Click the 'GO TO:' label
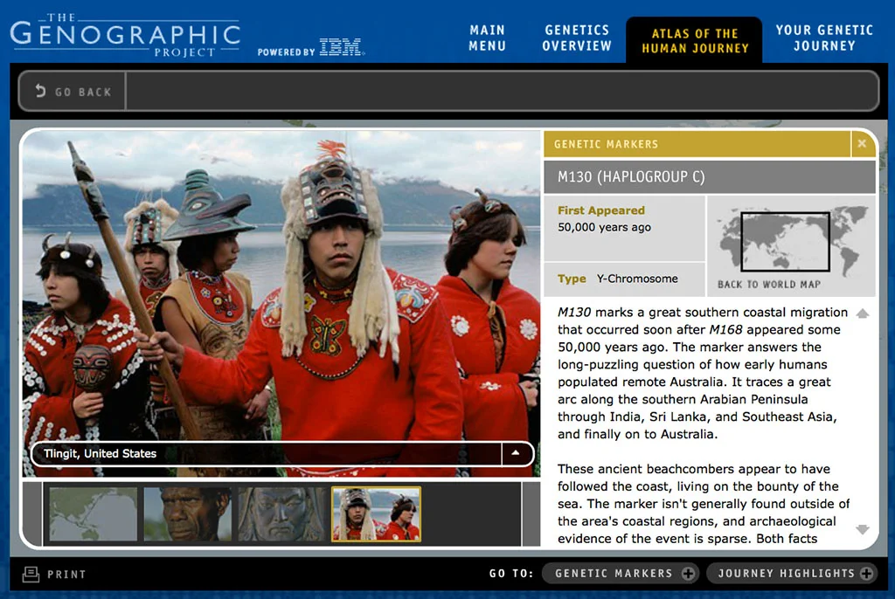This screenshot has height=599, width=895. 510,574
